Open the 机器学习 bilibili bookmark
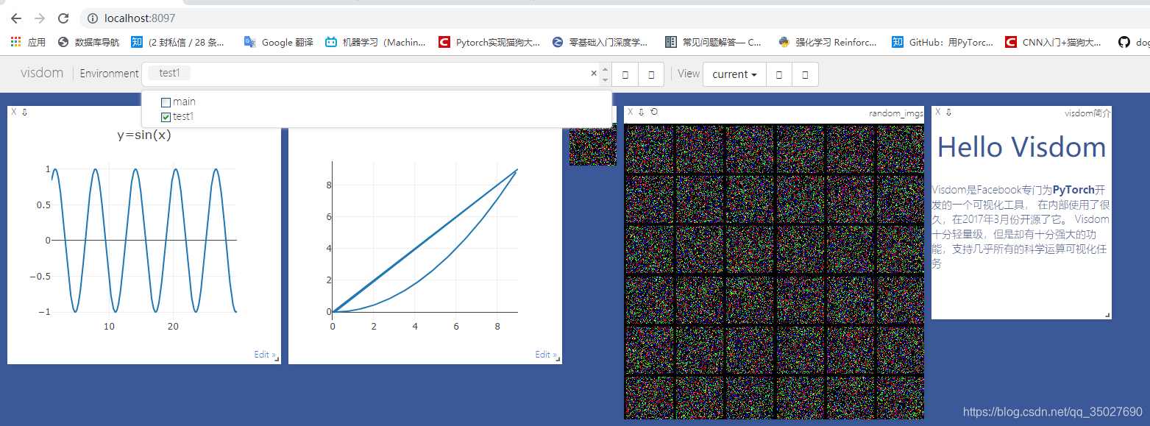This screenshot has height=426, width=1150. pos(375,43)
